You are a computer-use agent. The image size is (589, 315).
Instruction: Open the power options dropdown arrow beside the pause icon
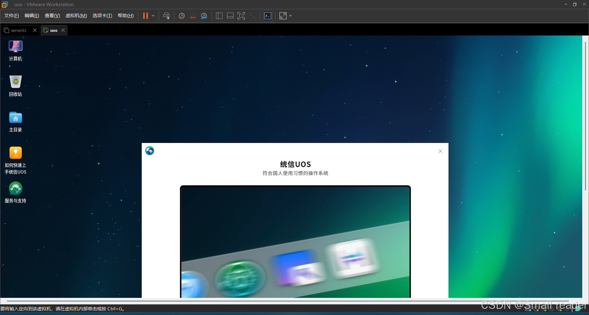point(153,16)
